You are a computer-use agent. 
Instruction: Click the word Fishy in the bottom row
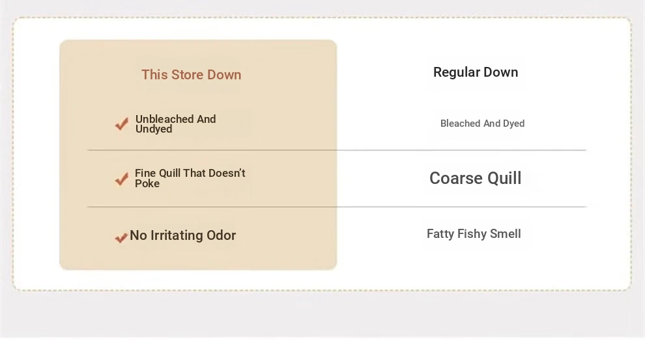pyautogui.click(x=470, y=234)
